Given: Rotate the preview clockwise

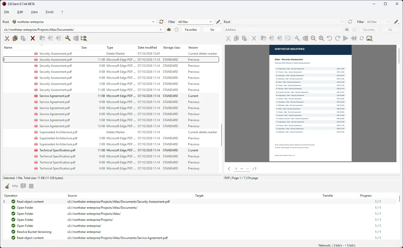Looking at the screenshot, I should pyautogui.click(x=338, y=38).
